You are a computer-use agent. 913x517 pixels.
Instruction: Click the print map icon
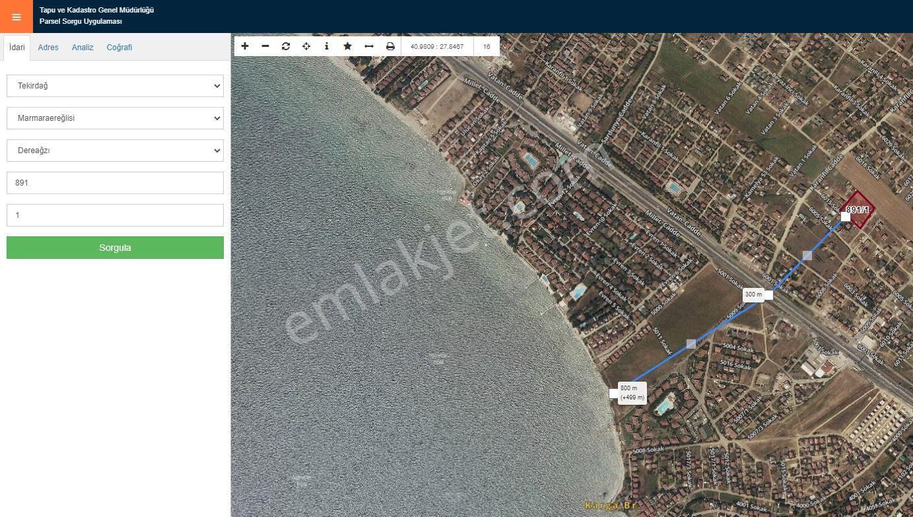click(390, 46)
